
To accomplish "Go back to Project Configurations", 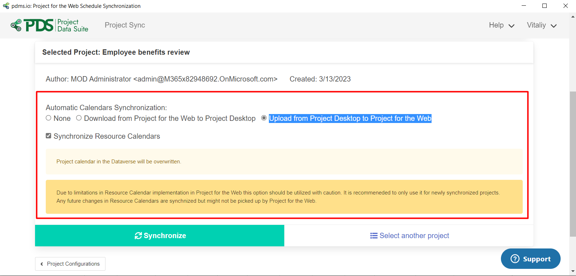I will (70, 264).
